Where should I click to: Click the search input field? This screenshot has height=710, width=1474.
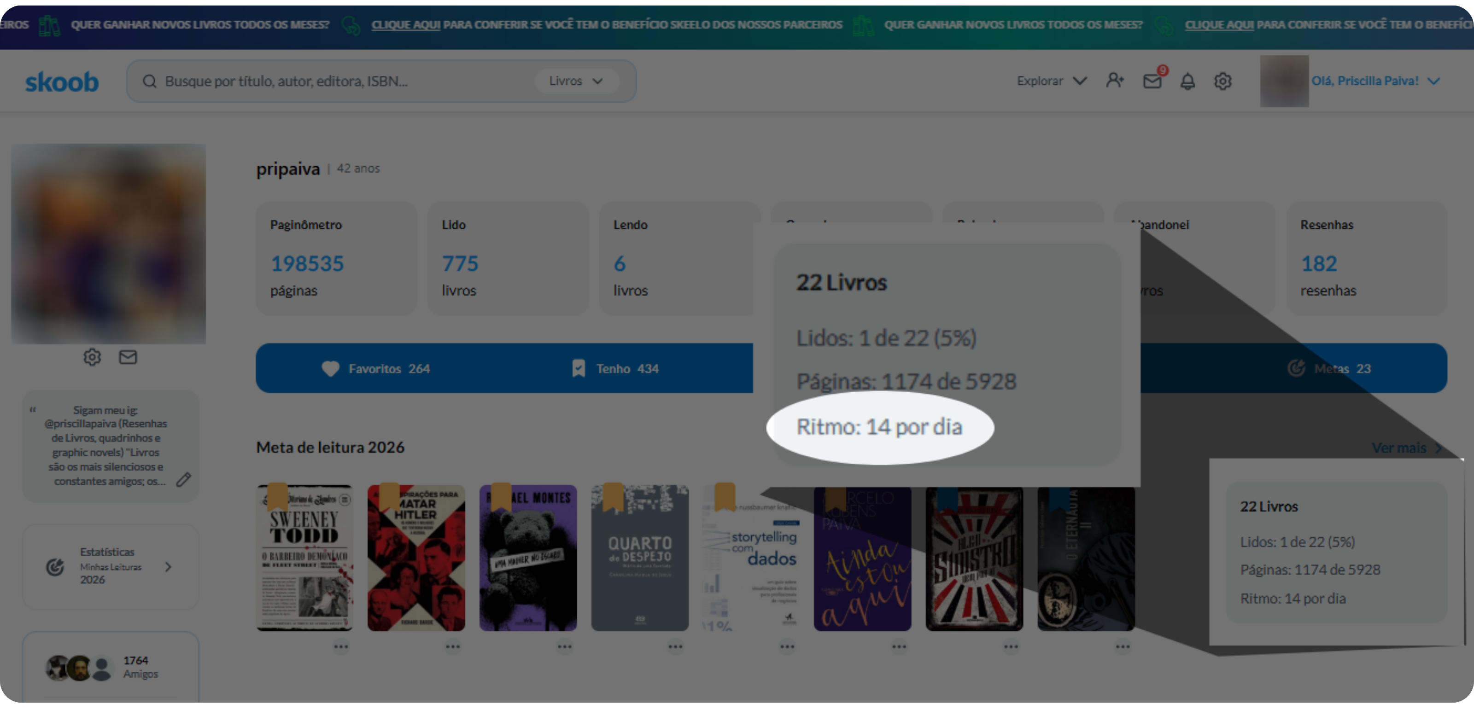tap(343, 81)
